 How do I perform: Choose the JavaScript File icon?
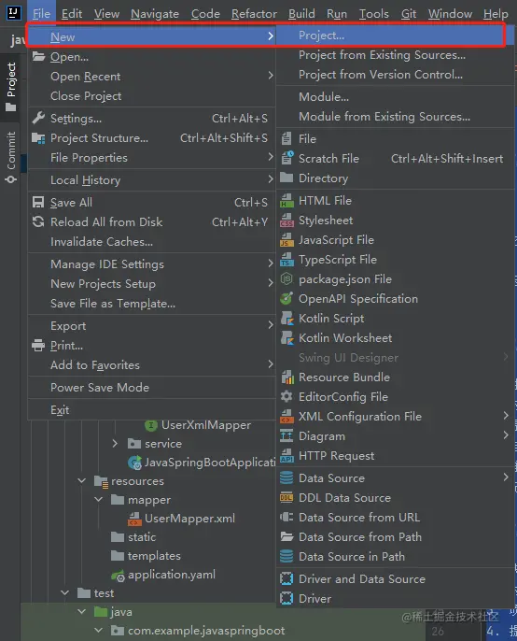tap(286, 240)
